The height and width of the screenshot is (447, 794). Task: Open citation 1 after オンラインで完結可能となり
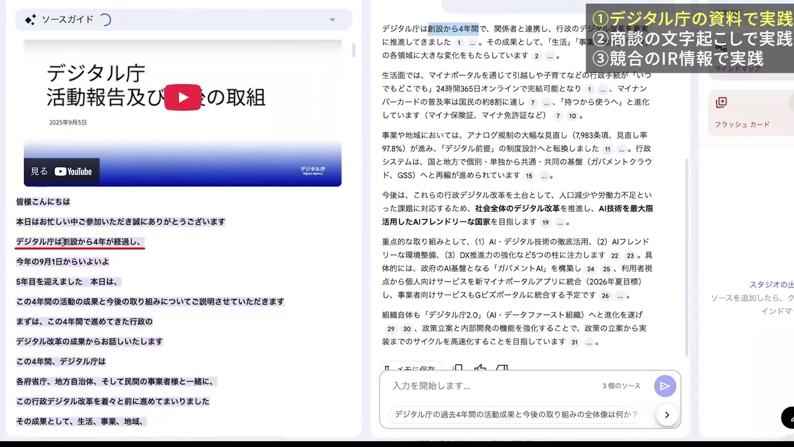coord(589,89)
